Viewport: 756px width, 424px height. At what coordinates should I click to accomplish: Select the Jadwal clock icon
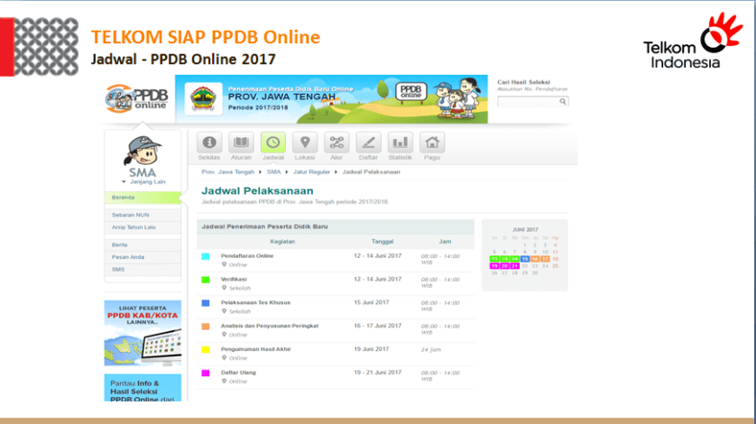point(272,143)
